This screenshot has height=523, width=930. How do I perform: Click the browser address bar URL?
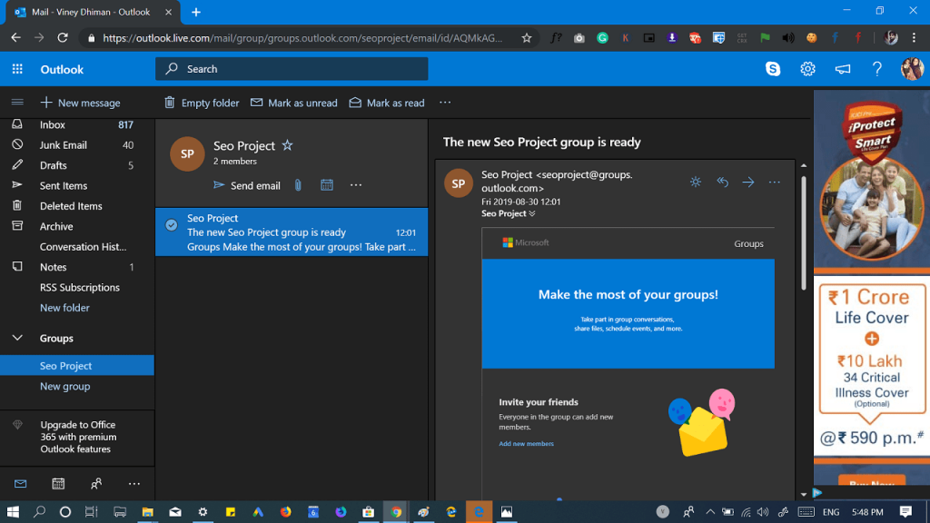tap(302, 38)
